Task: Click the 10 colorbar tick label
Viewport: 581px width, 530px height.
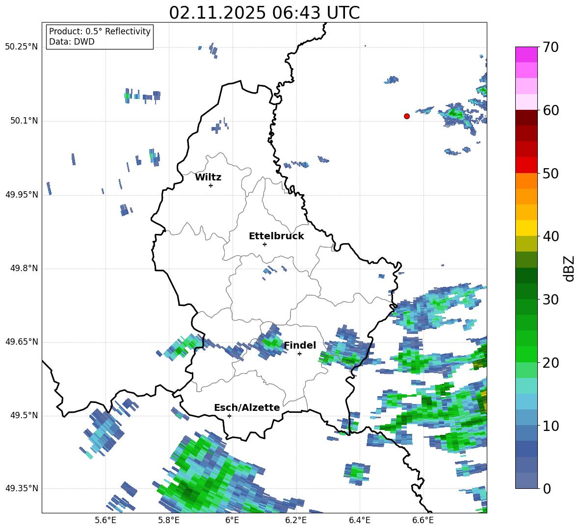Action: (x=551, y=426)
